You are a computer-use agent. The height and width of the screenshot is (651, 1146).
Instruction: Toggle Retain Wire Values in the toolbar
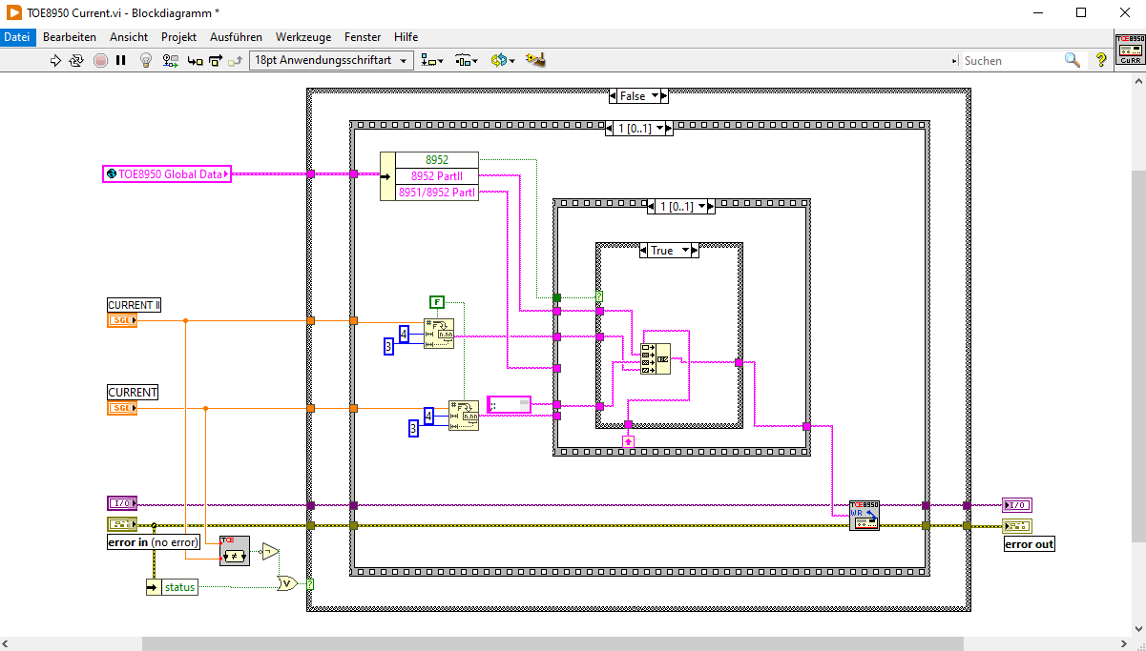point(171,60)
